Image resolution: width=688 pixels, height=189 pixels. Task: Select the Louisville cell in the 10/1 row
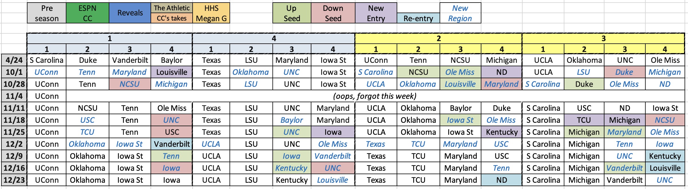click(172, 72)
